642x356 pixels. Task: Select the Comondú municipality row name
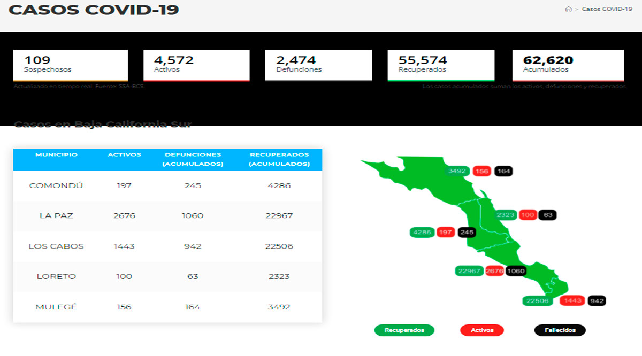(56, 185)
